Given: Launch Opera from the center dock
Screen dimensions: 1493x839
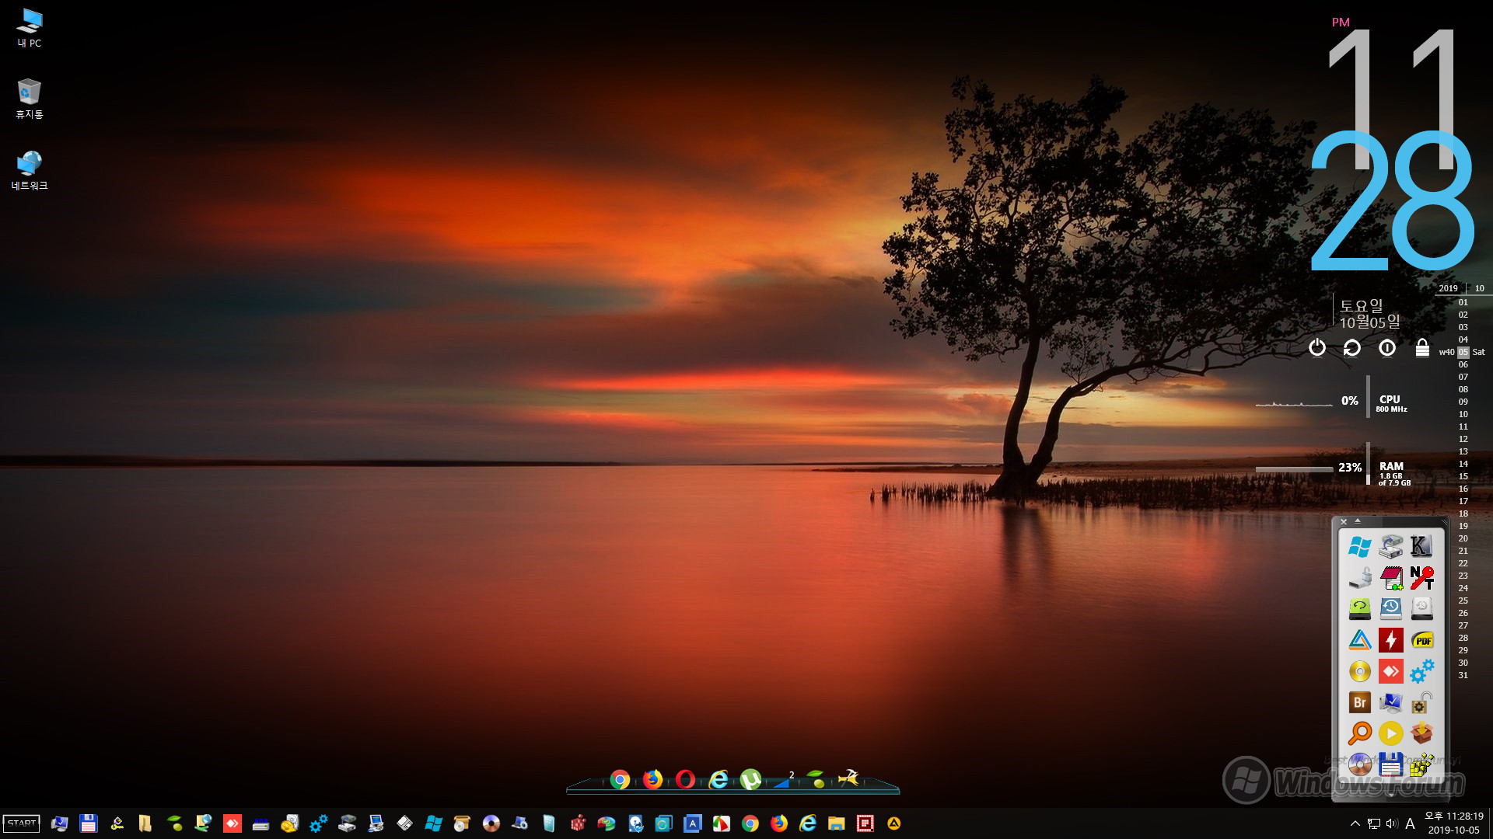Looking at the screenshot, I should pyautogui.click(x=685, y=779).
